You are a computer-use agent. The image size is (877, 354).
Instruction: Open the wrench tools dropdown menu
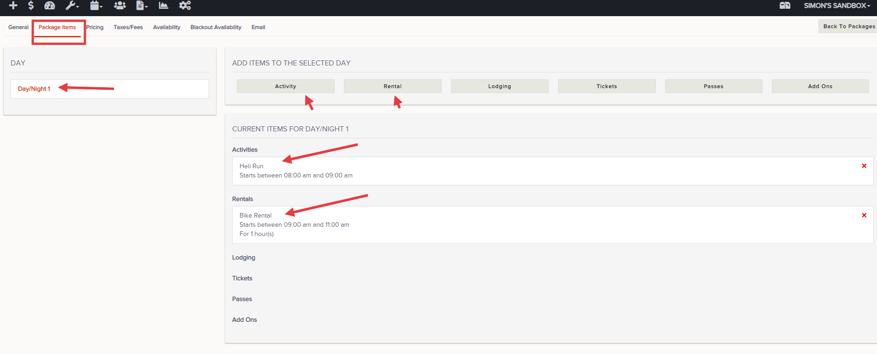coord(72,6)
